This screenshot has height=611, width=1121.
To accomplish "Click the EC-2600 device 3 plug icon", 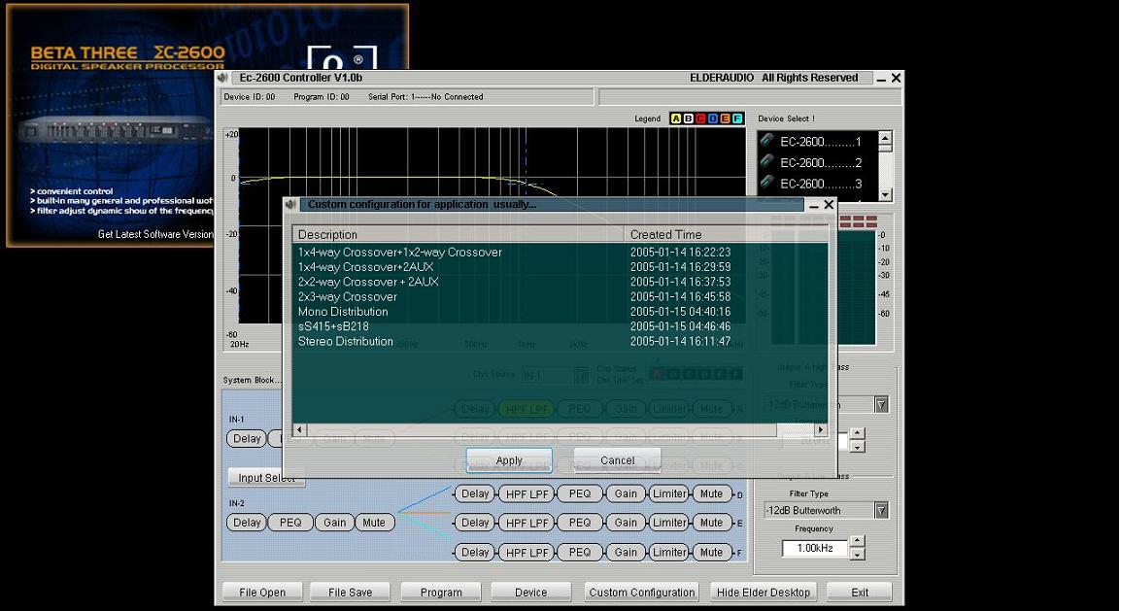I will pos(767,182).
